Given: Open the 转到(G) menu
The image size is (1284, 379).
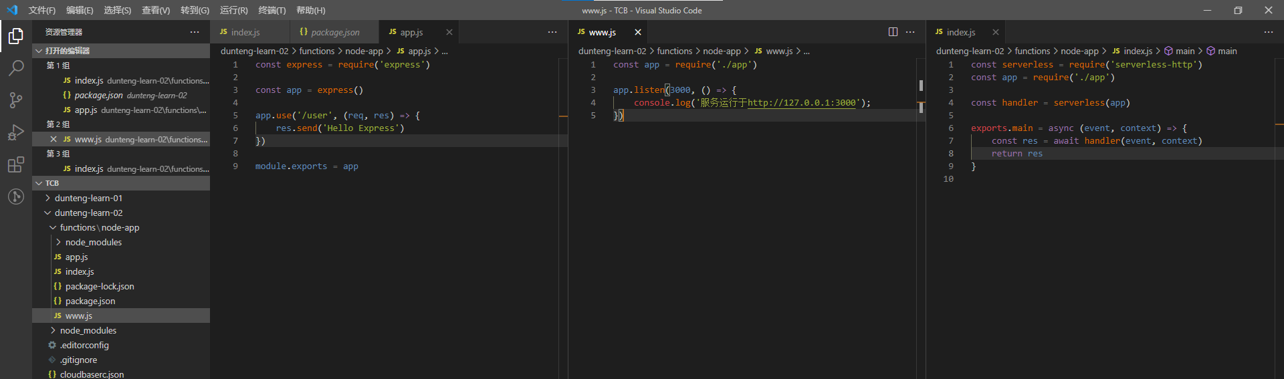Looking at the screenshot, I should click(x=195, y=10).
